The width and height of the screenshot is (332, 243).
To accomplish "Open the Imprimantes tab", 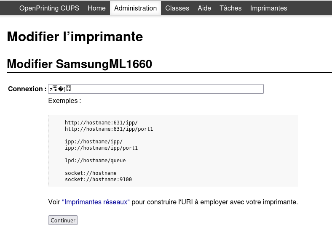I will (268, 8).
